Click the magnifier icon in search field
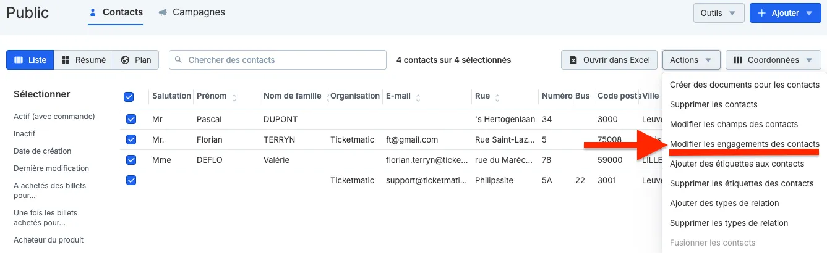The width and height of the screenshot is (827, 253). 179,60
